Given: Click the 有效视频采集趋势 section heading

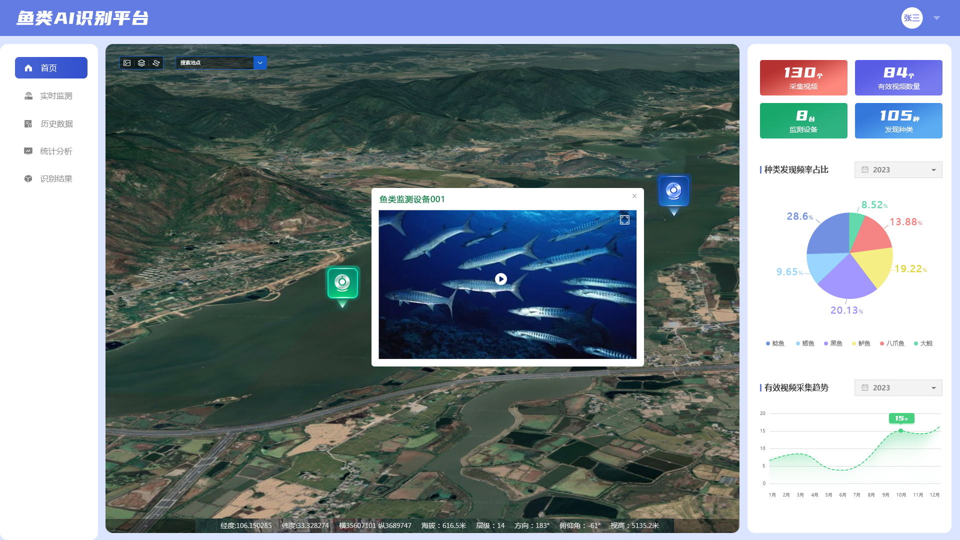Looking at the screenshot, I should pyautogui.click(x=796, y=388).
